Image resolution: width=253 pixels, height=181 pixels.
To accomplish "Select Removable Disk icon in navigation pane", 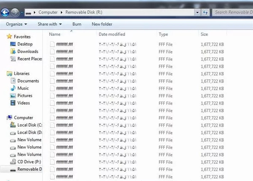I will (13, 170).
